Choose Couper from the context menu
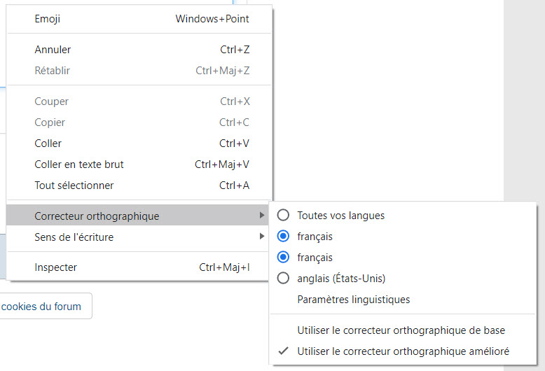Screen dimensions: 545x371 coord(52,101)
